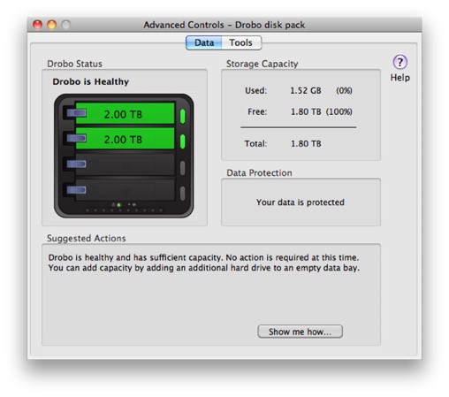Select the second 2.00 TB drive bay
449x397 pixels.
pyautogui.click(x=125, y=139)
